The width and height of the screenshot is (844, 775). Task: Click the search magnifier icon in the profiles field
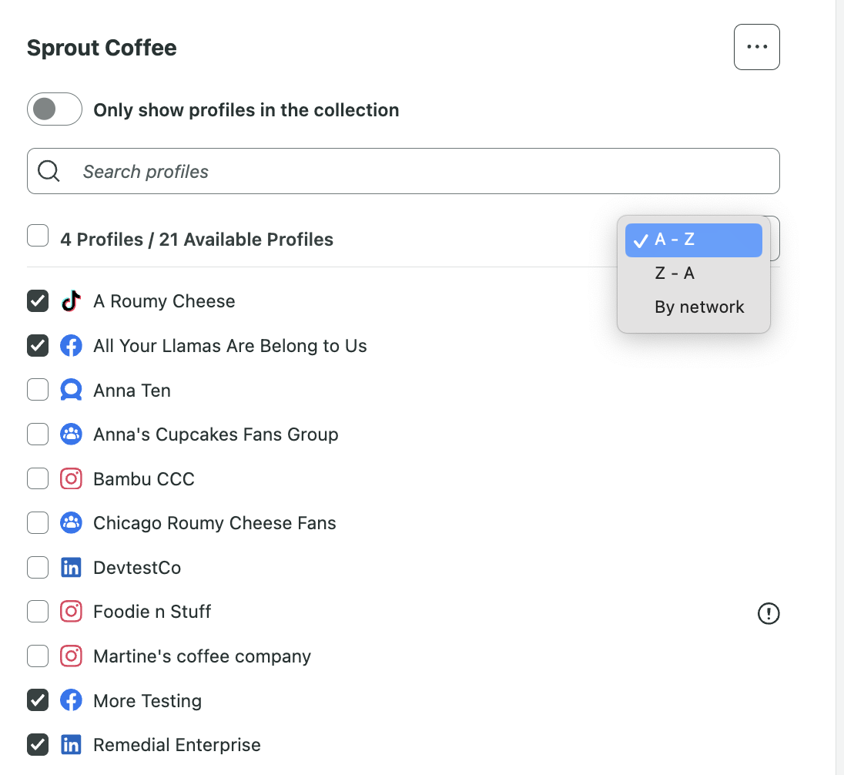click(49, 170)
